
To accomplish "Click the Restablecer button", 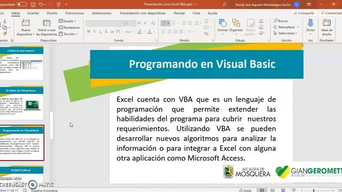I will pos(69,27).
